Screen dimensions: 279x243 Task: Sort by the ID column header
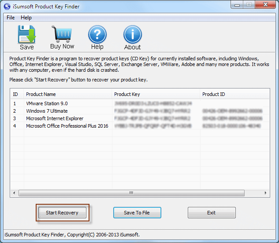coord(17,94)
